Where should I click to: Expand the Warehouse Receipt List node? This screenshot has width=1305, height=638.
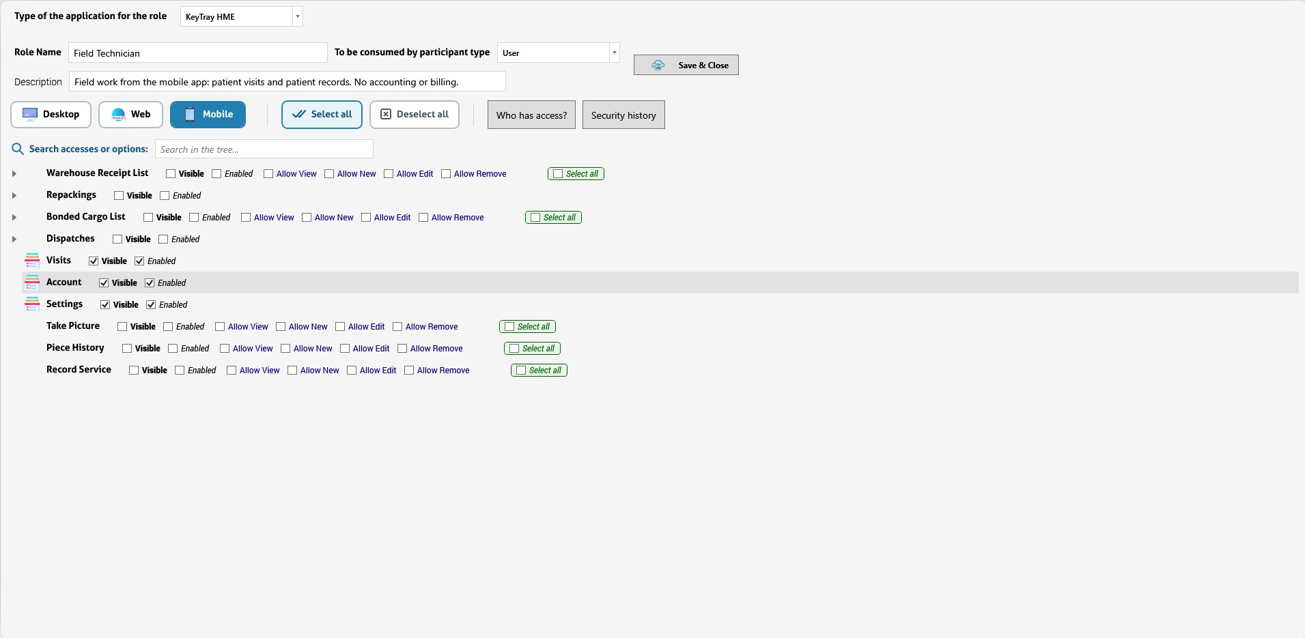14,174
